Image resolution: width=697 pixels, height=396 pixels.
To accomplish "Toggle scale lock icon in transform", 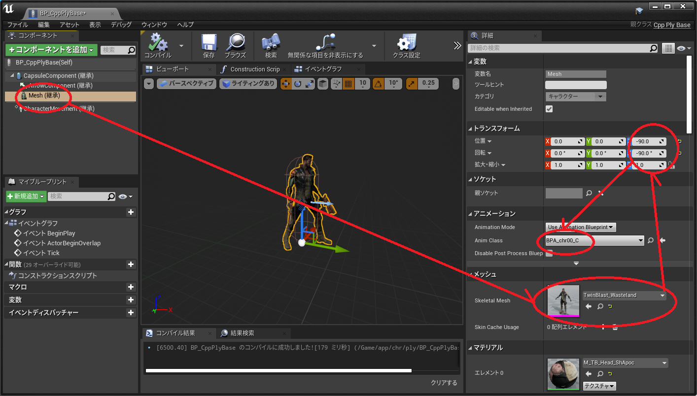I will coord(671,165).
